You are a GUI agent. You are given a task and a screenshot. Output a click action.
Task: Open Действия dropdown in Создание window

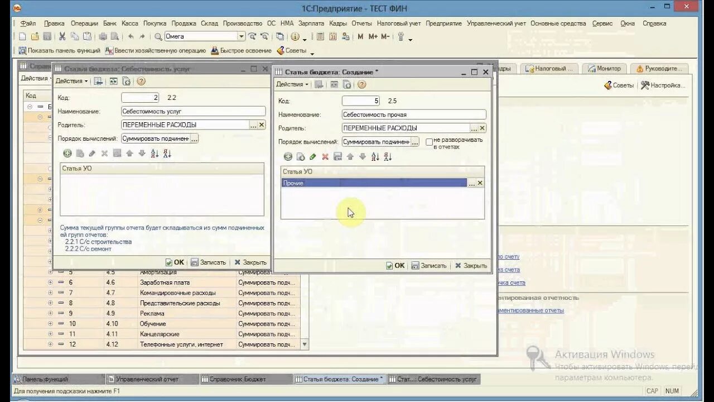pyautogui.click(x=292, y=84)
